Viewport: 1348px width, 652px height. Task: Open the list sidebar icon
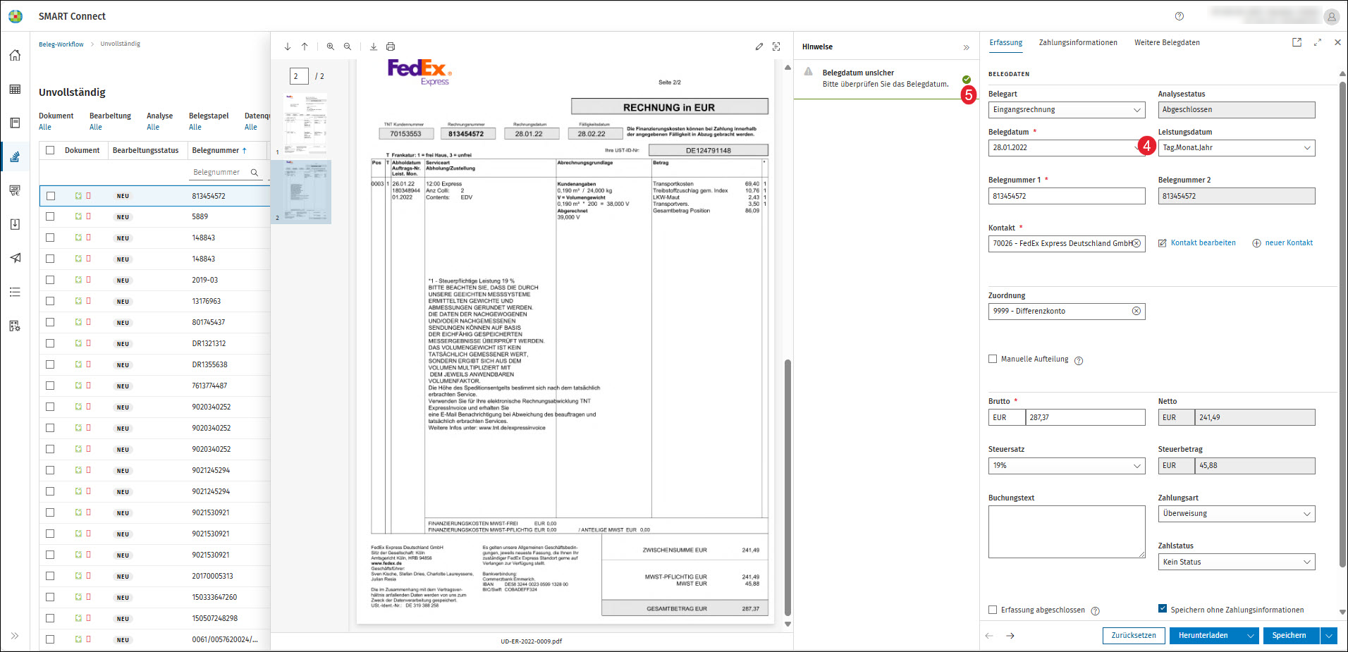[x=15, y=292]
